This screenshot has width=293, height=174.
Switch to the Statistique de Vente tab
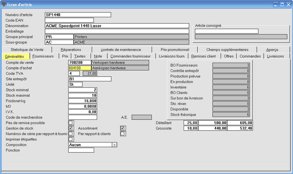click(27, 50)
